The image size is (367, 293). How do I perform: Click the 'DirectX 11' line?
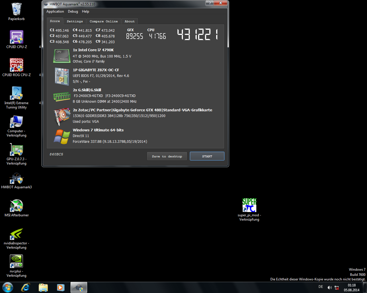pyautogui.click(x=81, y=136)
